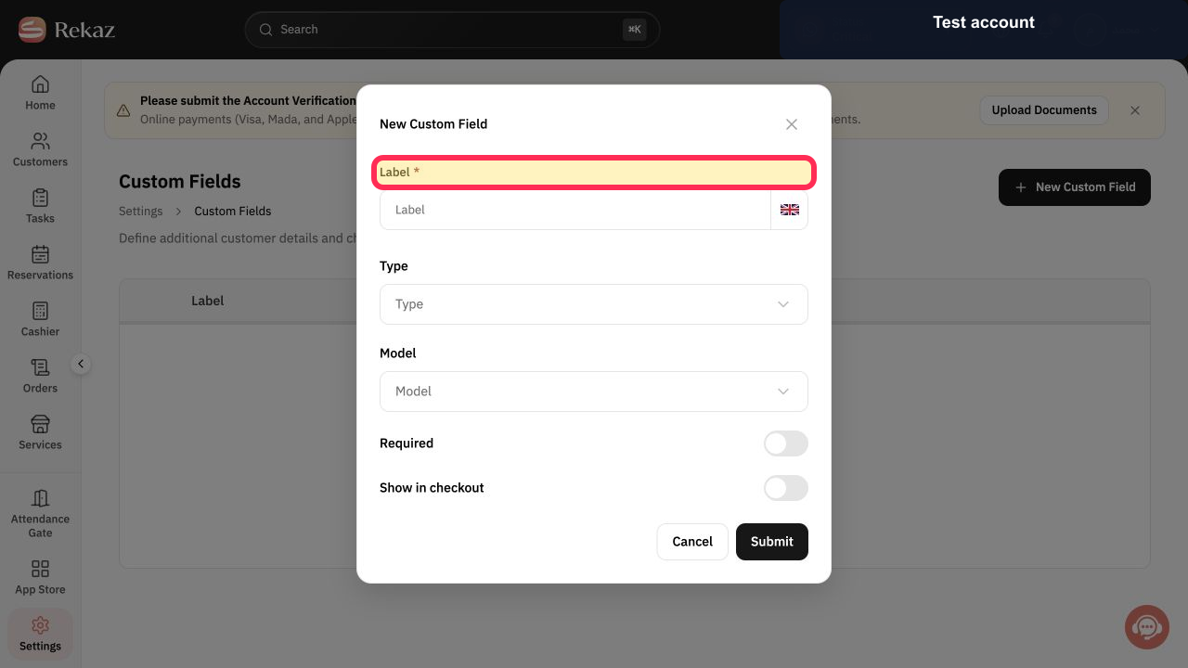The image size is (1188, 668).
Task: Open the Orders sidebar icon
Action: click(x=40, y=367)
